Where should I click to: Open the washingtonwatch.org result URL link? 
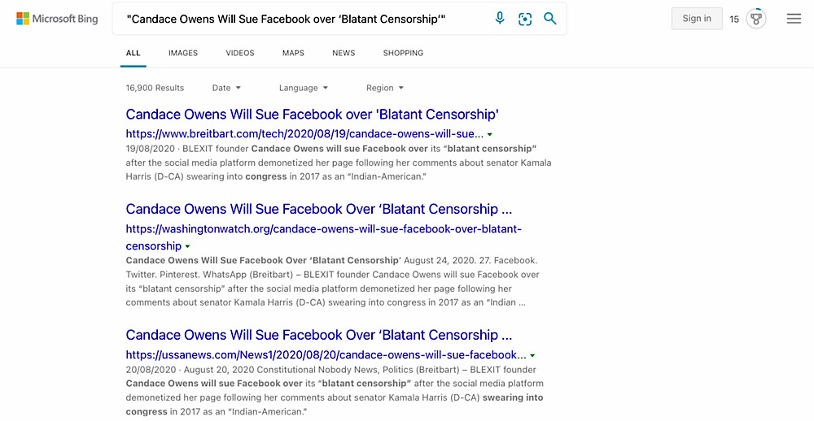point(323,237)
